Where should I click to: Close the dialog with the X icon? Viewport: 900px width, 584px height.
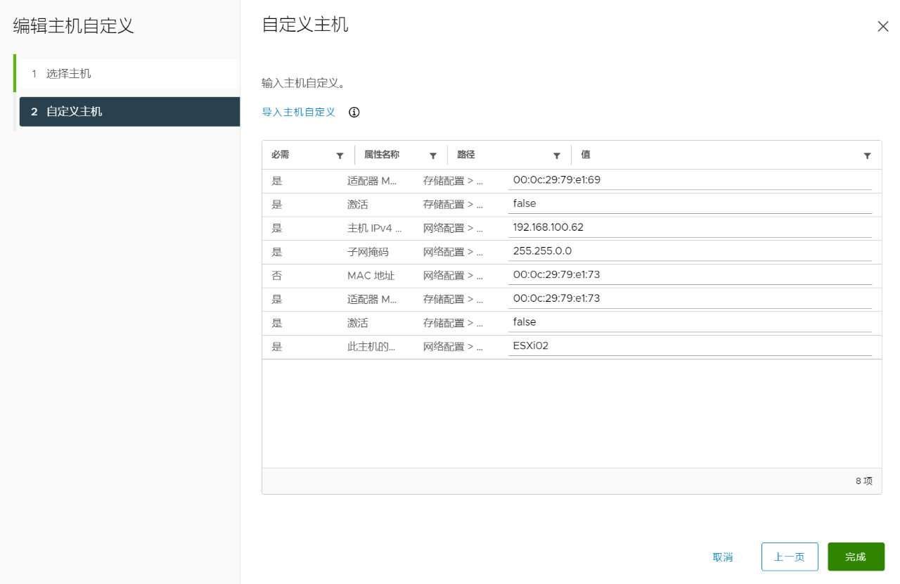[x=883, y=27]
